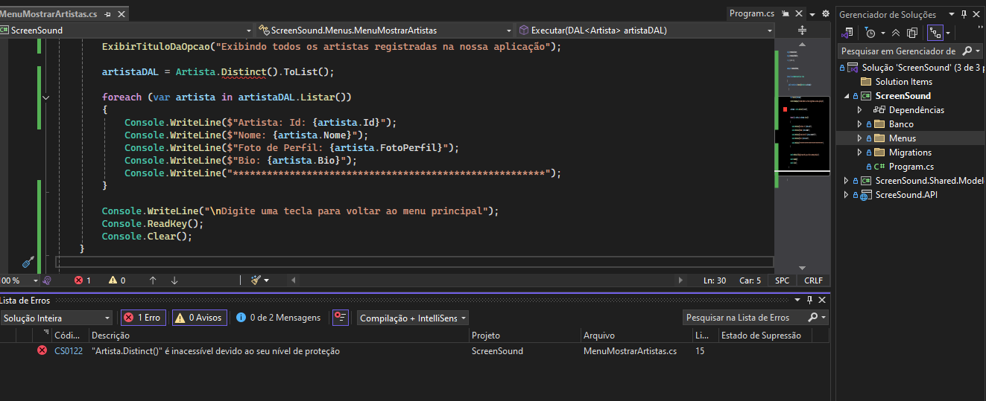This screenshot has width=986, height=401.
Task: Click the vertical scrollbar up arrow
Action: pyautogui.click(x=803, y=46)
